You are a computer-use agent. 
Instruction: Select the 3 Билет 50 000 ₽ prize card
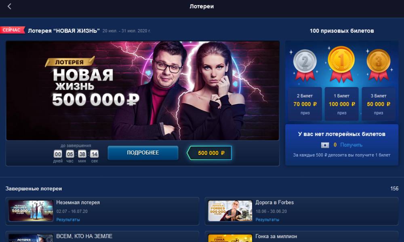378,104
